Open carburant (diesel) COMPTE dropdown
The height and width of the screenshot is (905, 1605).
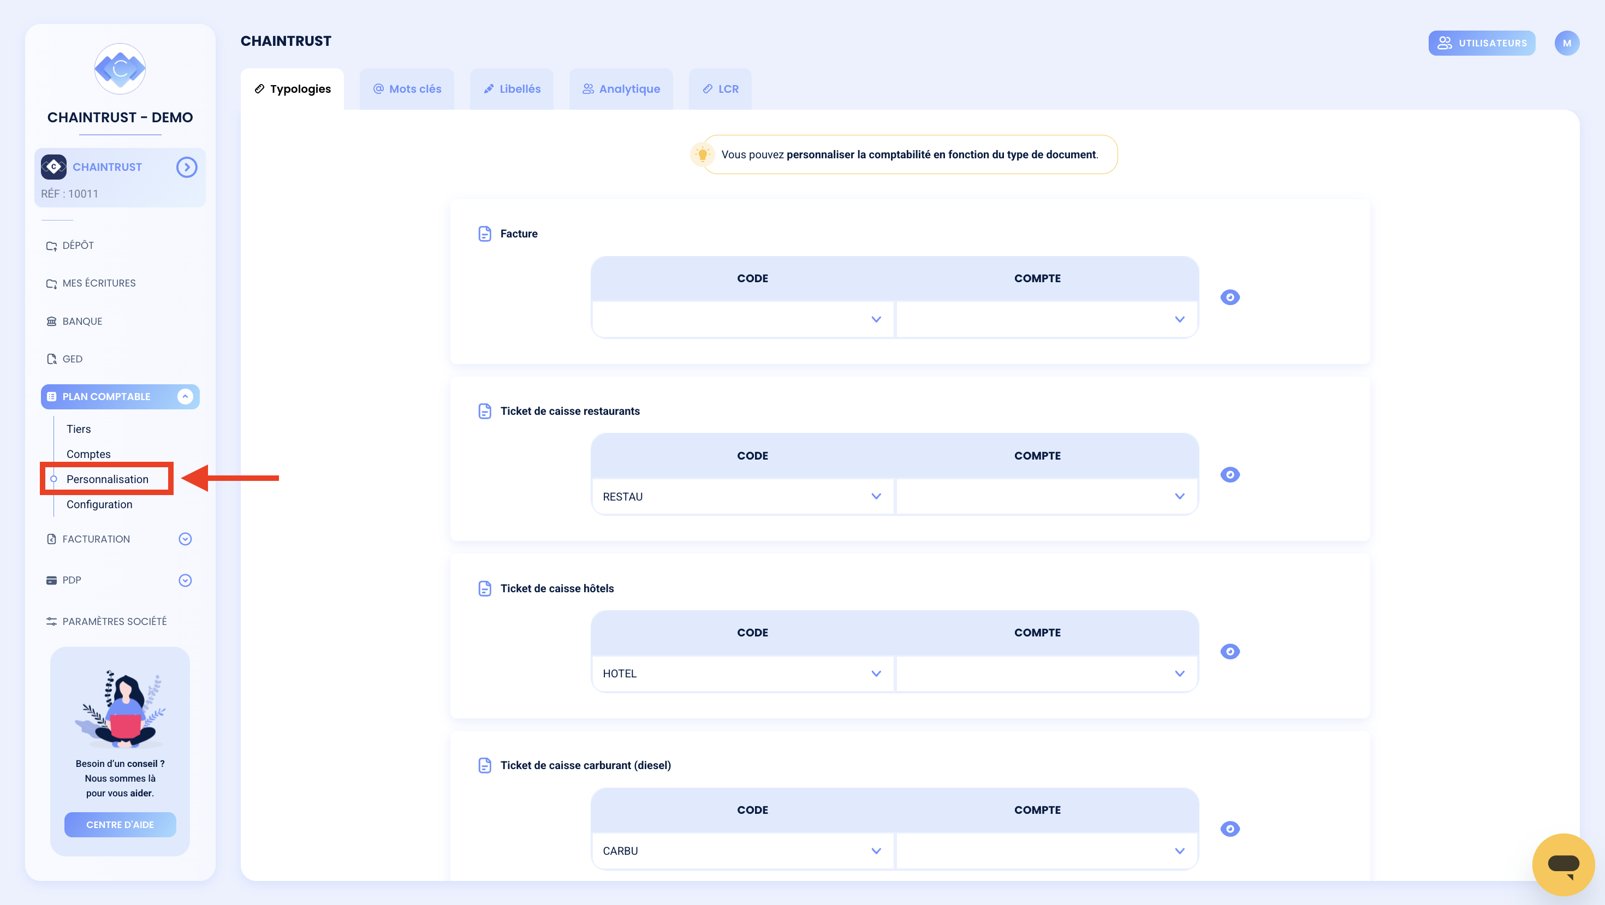[1047, 851]
